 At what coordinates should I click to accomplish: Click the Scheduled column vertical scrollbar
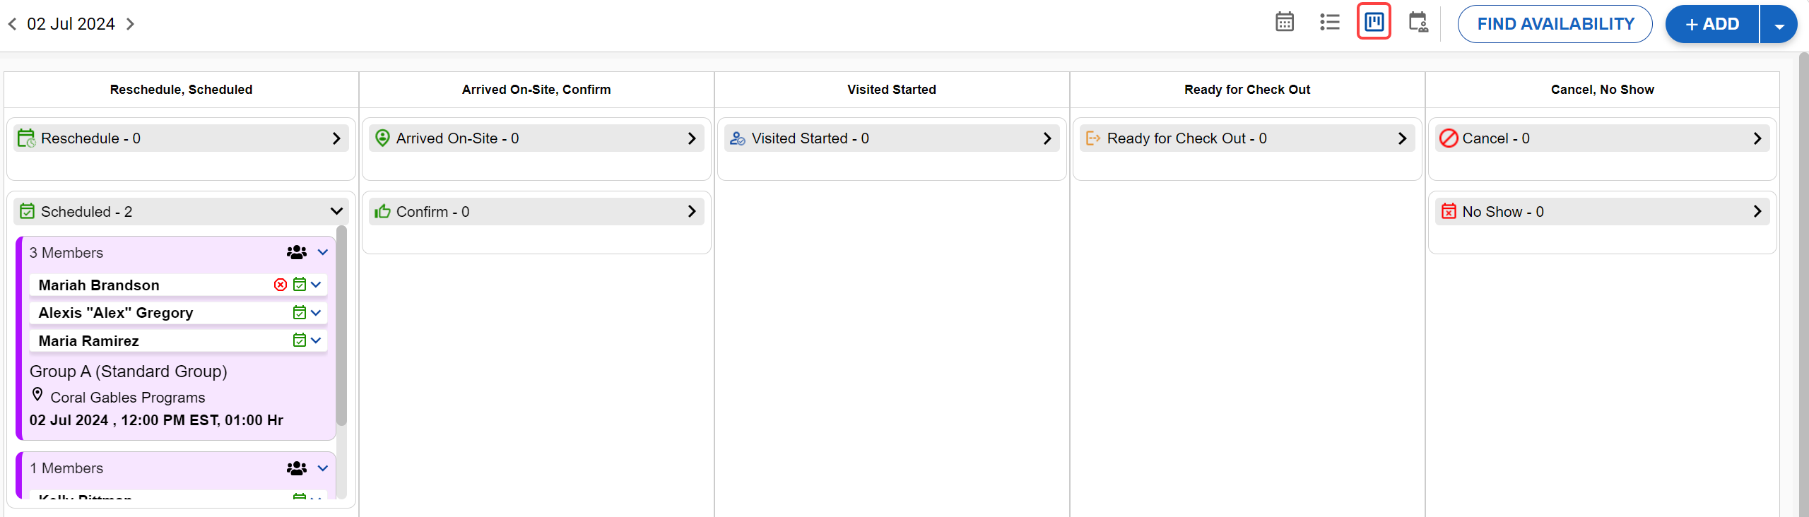341,325
